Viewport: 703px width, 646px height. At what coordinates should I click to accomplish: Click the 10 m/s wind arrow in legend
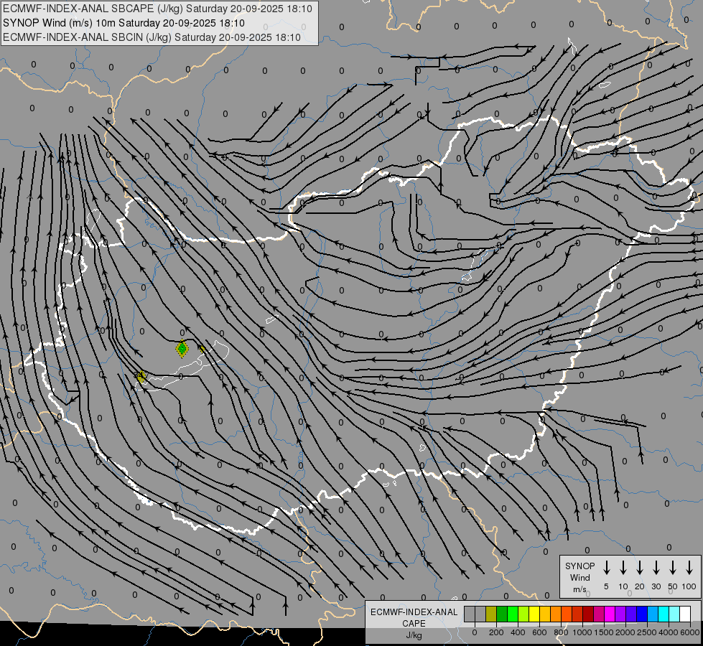click(623, 567)
